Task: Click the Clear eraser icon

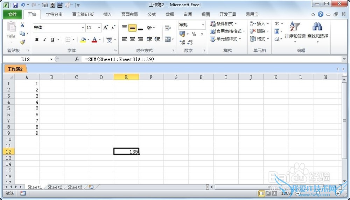Action: pos(277,39)
